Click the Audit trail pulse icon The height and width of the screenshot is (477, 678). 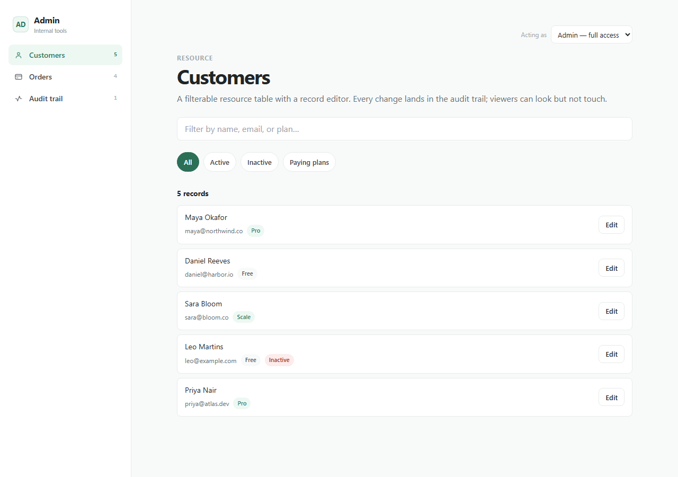[19, 99]
